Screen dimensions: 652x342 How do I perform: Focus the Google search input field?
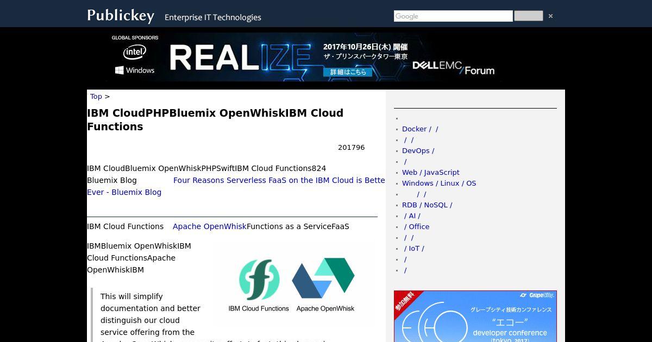tap(453, 16)
